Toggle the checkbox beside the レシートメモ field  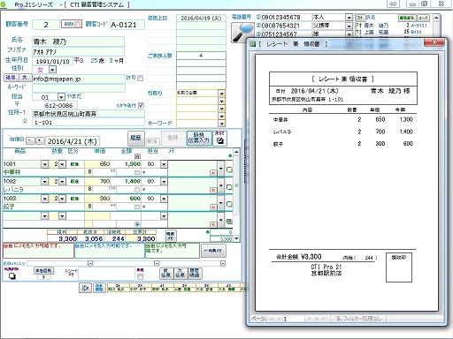point(141,276)
